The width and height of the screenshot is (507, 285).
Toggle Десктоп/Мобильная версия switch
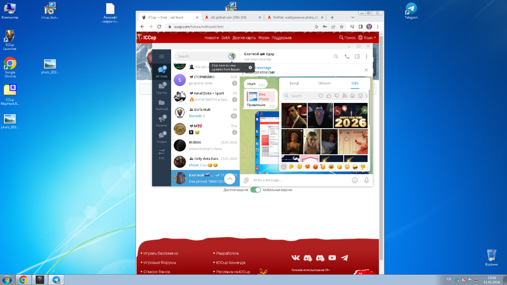click(255, 190)
